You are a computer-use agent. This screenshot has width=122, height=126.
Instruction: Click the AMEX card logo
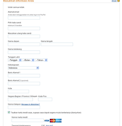tap(59, 120)
